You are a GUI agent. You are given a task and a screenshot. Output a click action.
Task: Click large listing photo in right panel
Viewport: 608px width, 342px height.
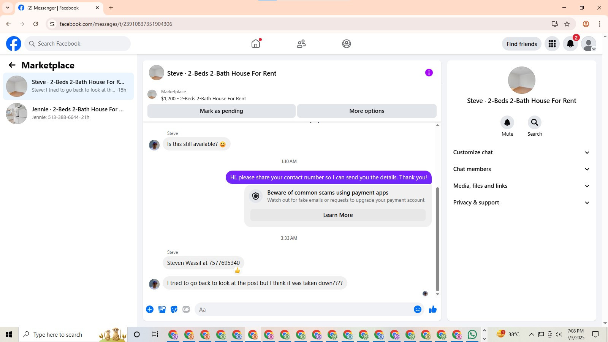(x=522, y=80)
